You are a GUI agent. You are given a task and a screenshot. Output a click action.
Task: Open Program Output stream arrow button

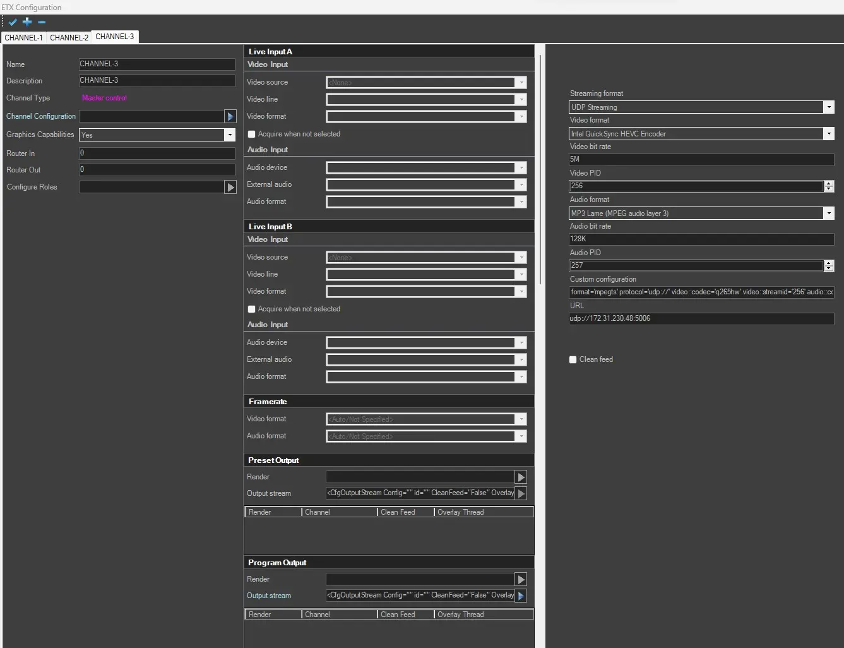click(521, 596)
